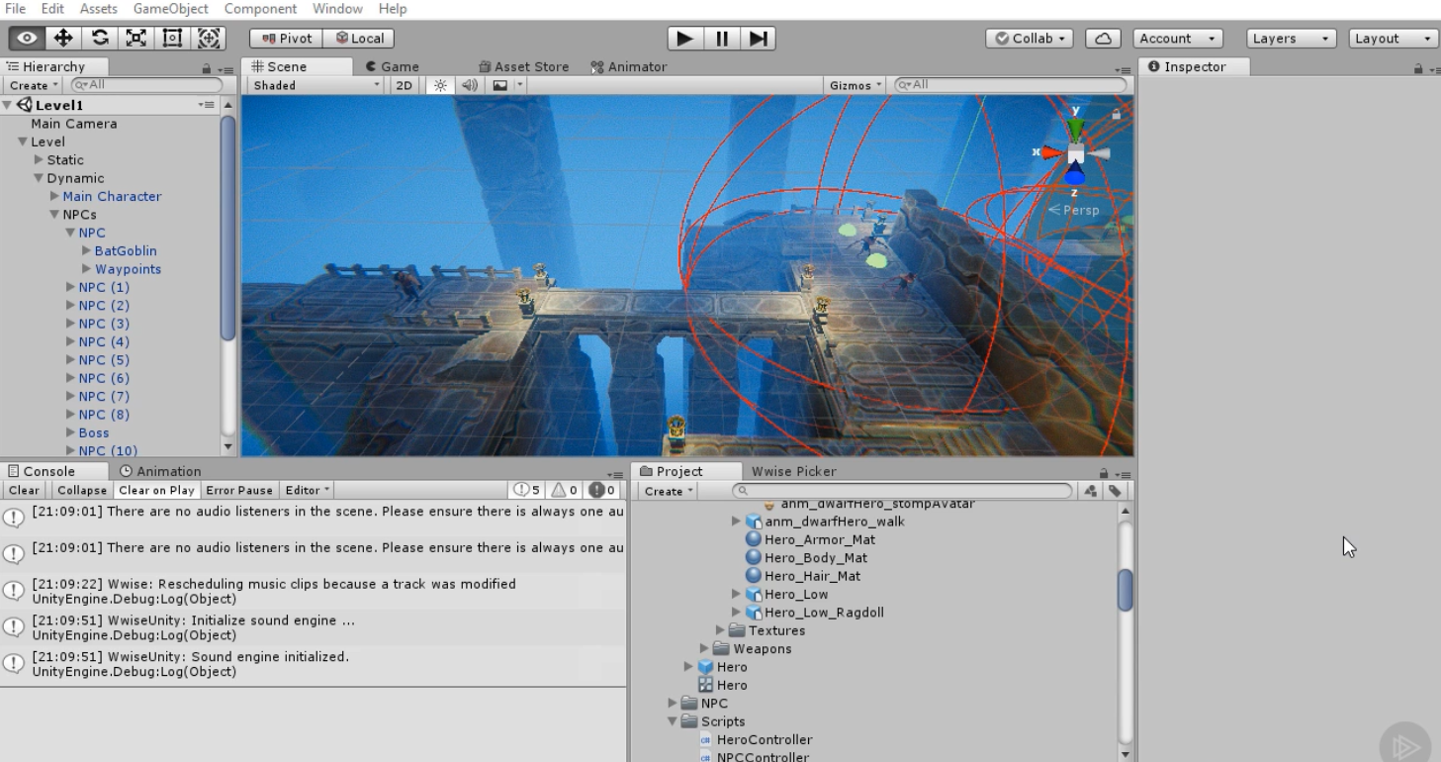1441x762 pixels.
Task: Switch to the Asset Store tab
Action: [x=523, y=66]
